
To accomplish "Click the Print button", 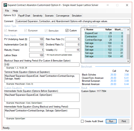I will pos(124,121).
